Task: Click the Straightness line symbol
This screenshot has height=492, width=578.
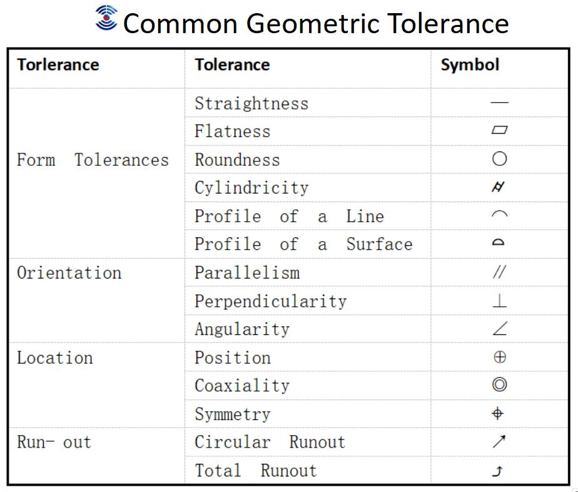Action: click(499, 102)
